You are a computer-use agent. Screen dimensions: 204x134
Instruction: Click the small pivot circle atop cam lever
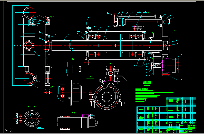(111, 73)
